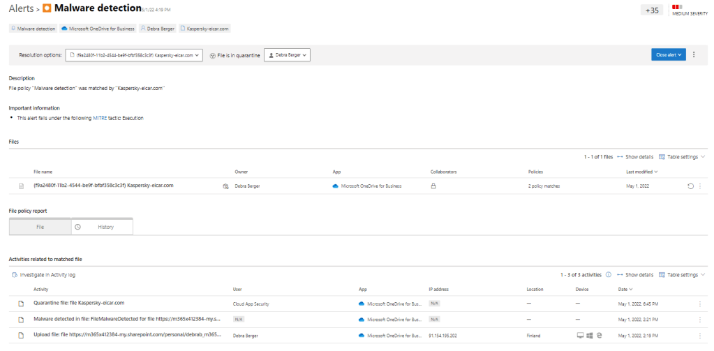Follow the MITRE link

[100, 118]
